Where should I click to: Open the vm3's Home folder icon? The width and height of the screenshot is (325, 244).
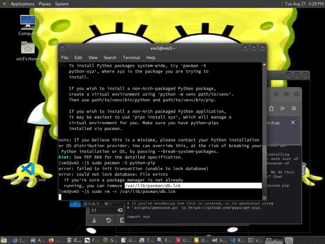click(x=28, y=51)
